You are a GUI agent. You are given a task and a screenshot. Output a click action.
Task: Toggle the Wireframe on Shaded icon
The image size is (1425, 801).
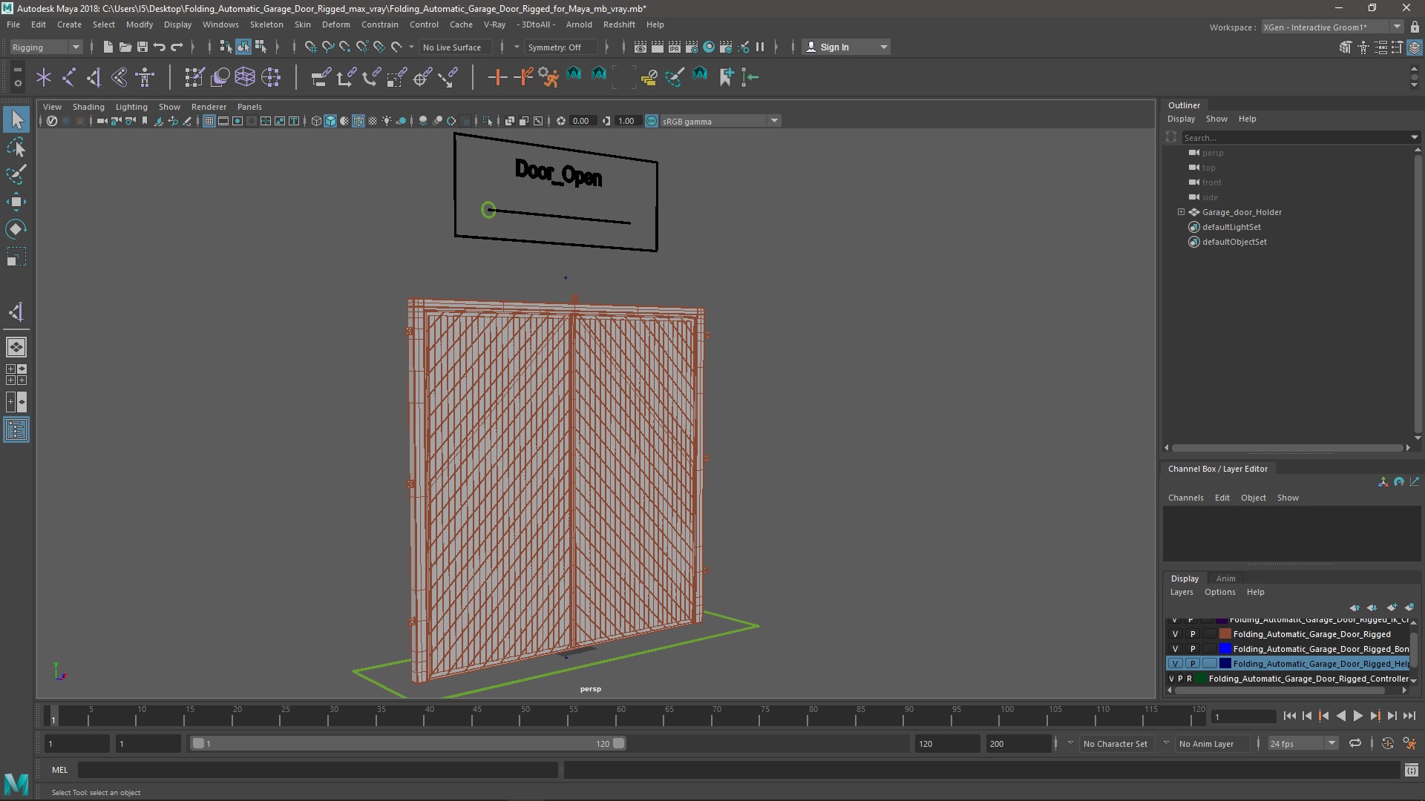(x=358, y=120)
